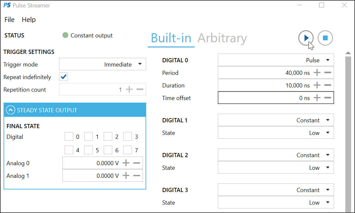The height and width of the screenshot is (213, 355).
Task: Decrease the Digital 0 Period with minus
Action: (328, 73)
